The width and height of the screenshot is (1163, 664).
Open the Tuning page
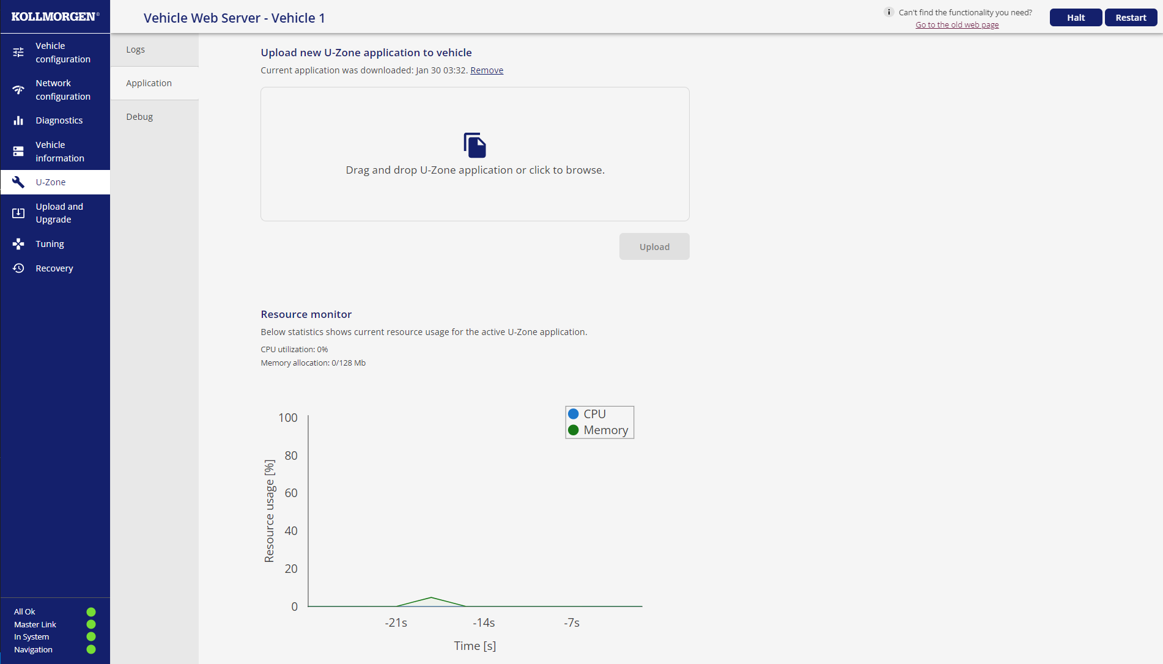tap(49, 244)
